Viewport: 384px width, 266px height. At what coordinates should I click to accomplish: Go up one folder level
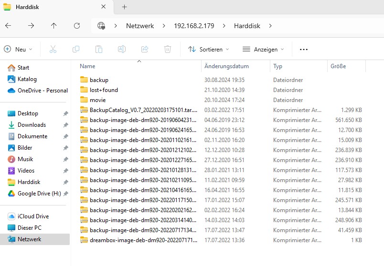pos(54,26)
